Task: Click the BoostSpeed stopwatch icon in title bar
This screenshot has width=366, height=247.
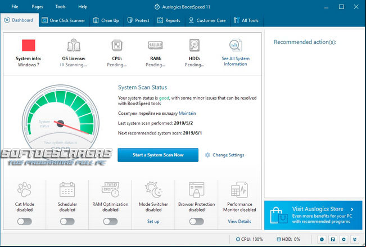Action: coord(157,7)
